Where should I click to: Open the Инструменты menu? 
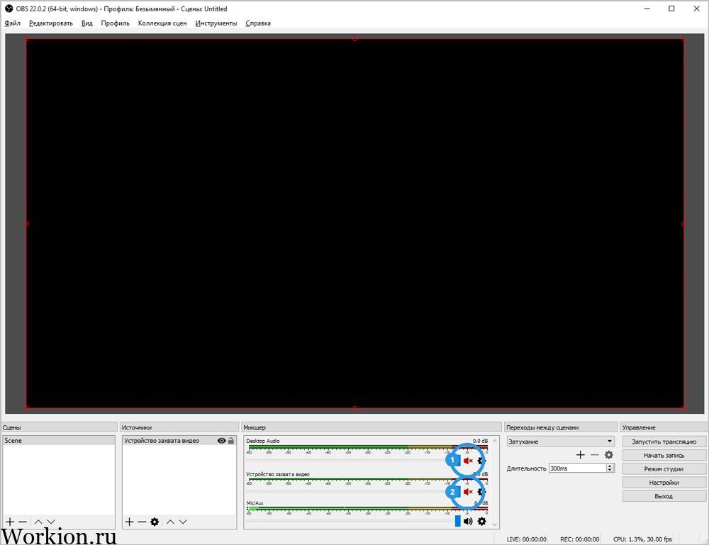point(216,23)
